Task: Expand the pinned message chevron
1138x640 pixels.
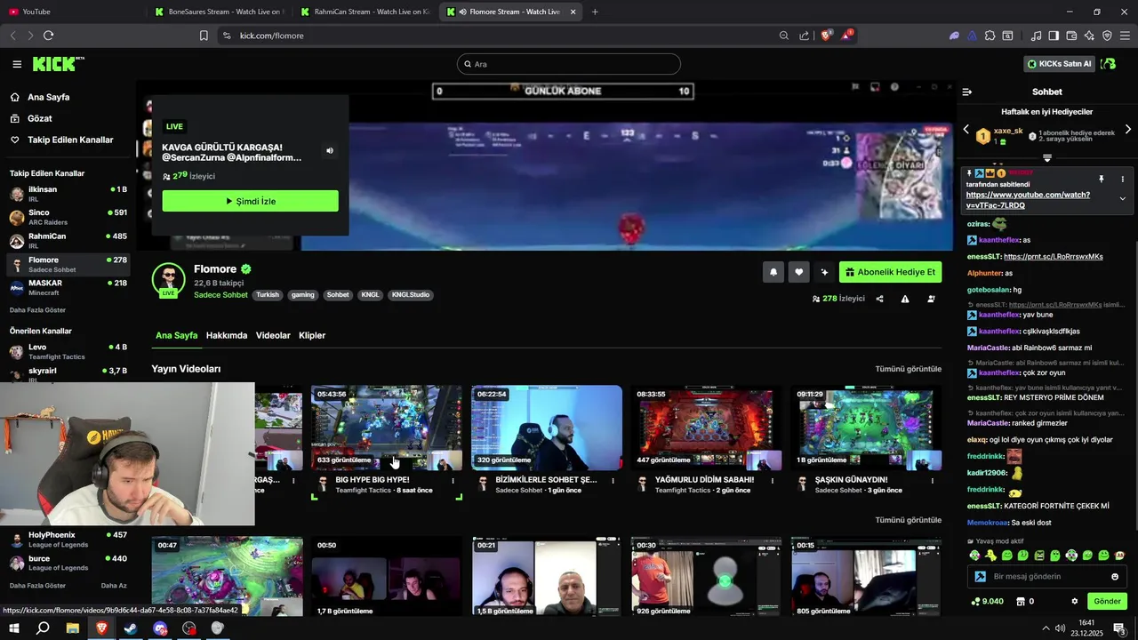Action: 1122,198
